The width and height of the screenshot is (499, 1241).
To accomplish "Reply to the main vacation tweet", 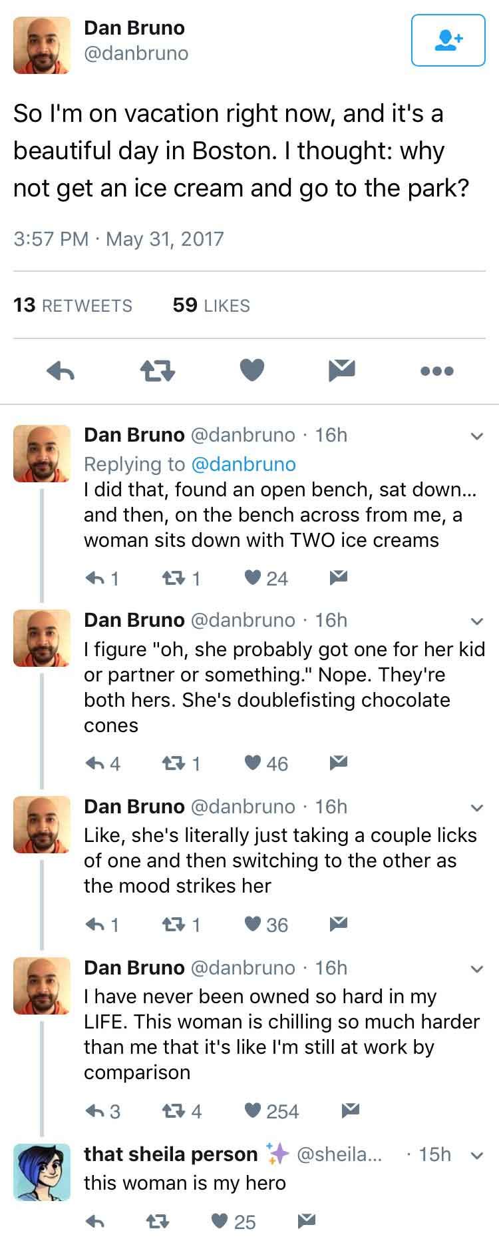I will pyautogui.click(x=61, y=371).
